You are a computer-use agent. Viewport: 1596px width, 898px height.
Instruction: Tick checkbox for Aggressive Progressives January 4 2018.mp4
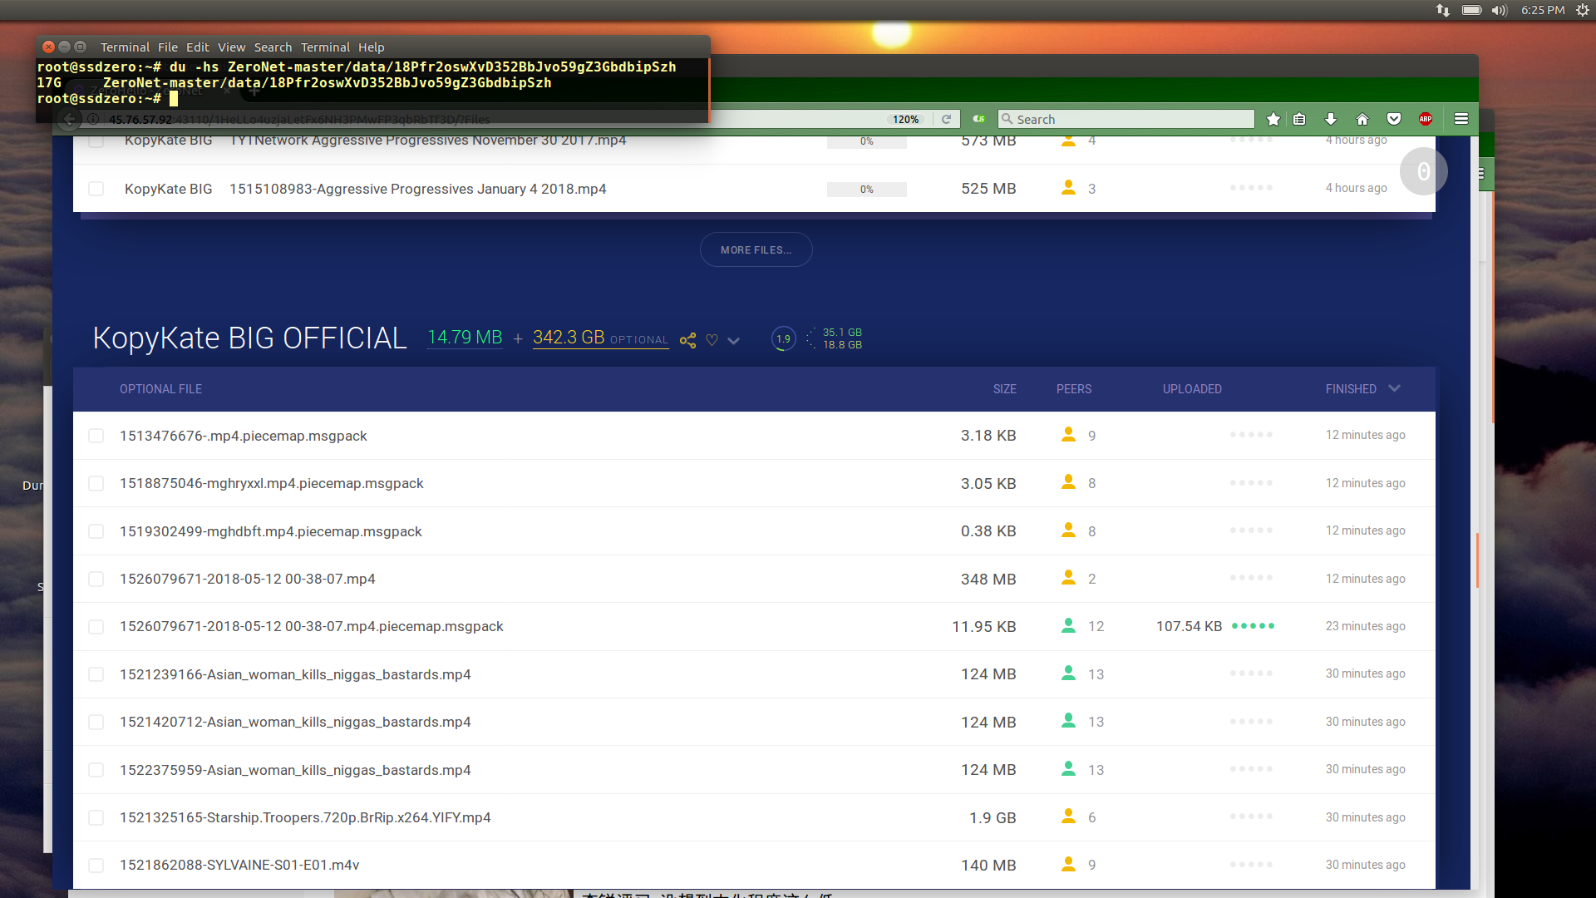[96, 189]
